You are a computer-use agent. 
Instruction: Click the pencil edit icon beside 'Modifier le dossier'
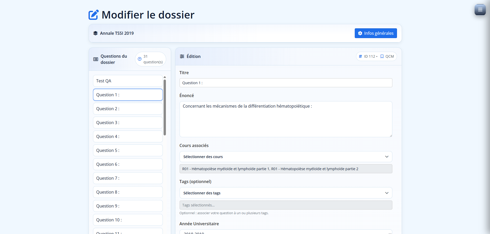tap(93, 15)
